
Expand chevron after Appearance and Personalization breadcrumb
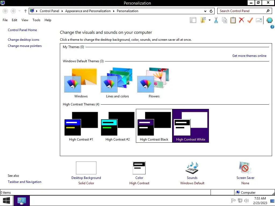[x=114, y=11]
